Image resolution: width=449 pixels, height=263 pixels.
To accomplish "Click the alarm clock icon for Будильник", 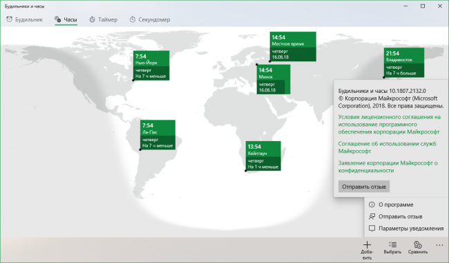I will 10,19.
